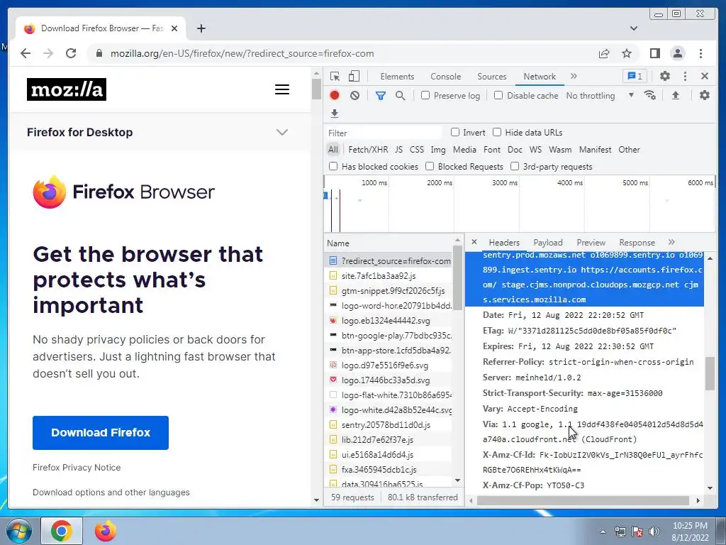Share this page icon in address bar

pos(604,53)
